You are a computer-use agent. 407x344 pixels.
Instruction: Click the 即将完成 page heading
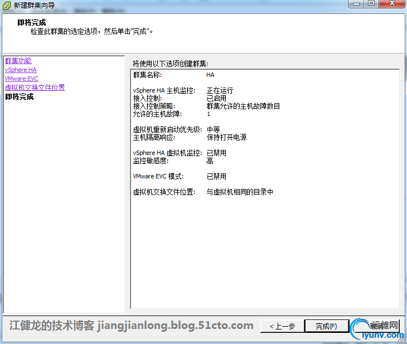click(x=32, y=23)
